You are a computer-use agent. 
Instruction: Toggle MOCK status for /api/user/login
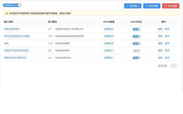[136, 44]
